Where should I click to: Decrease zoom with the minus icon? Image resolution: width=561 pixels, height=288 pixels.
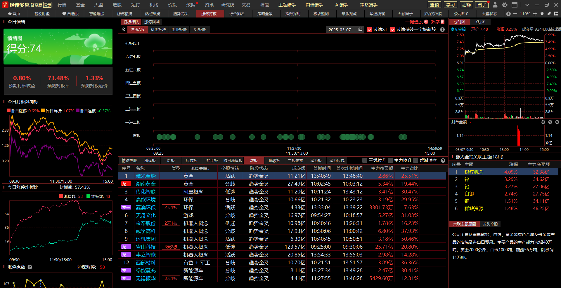coord(515,14)
